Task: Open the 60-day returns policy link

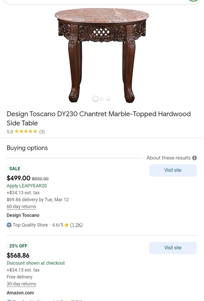Action: 21,206
